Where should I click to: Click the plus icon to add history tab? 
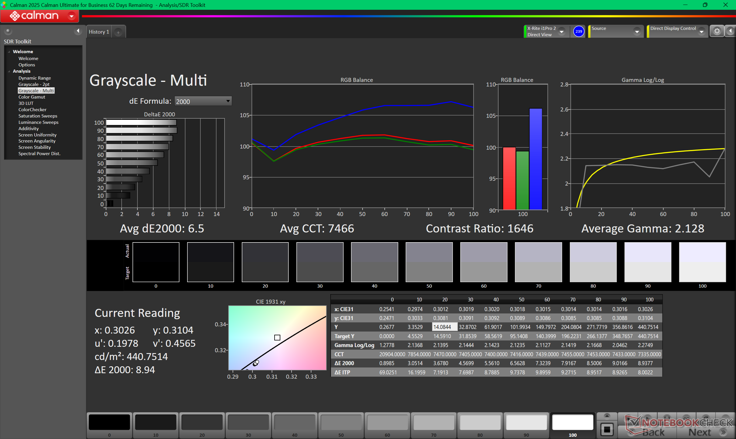tap(118, 32)
